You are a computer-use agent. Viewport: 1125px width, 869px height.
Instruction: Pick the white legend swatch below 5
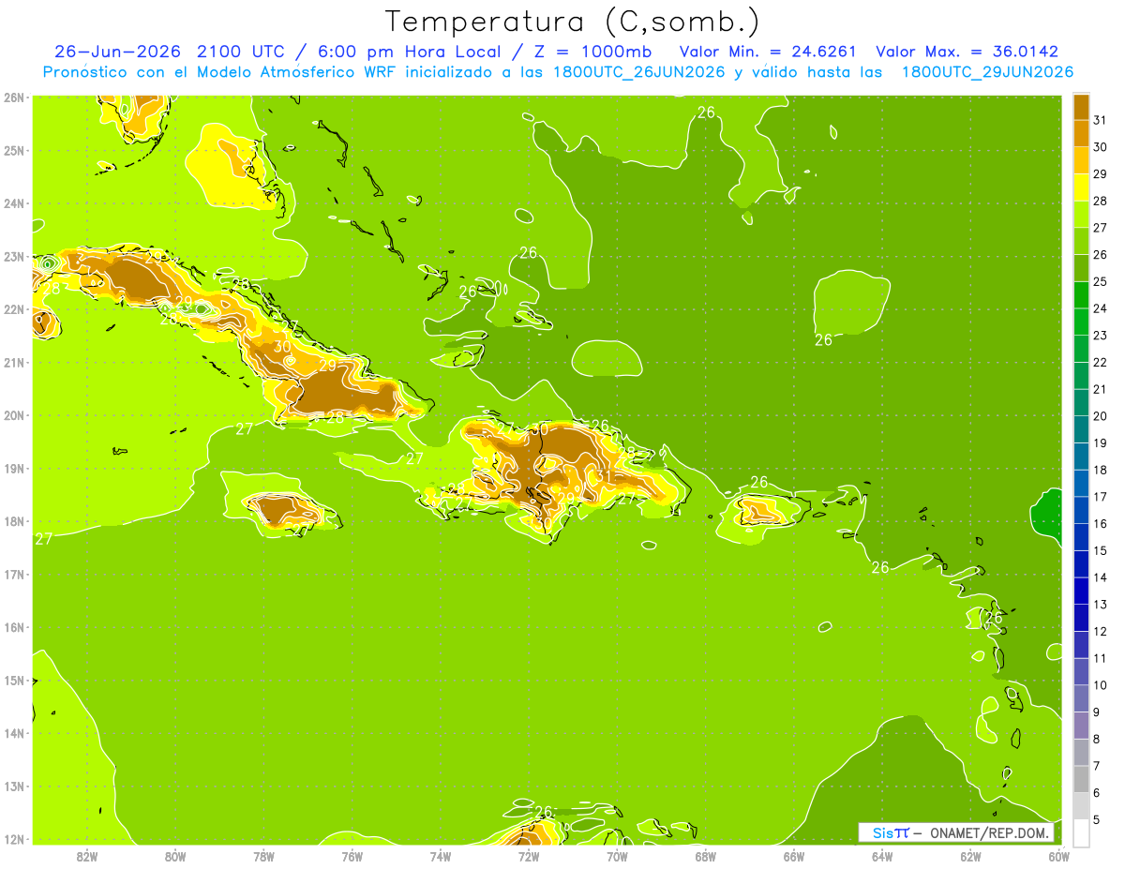(x=1082, y=833)
